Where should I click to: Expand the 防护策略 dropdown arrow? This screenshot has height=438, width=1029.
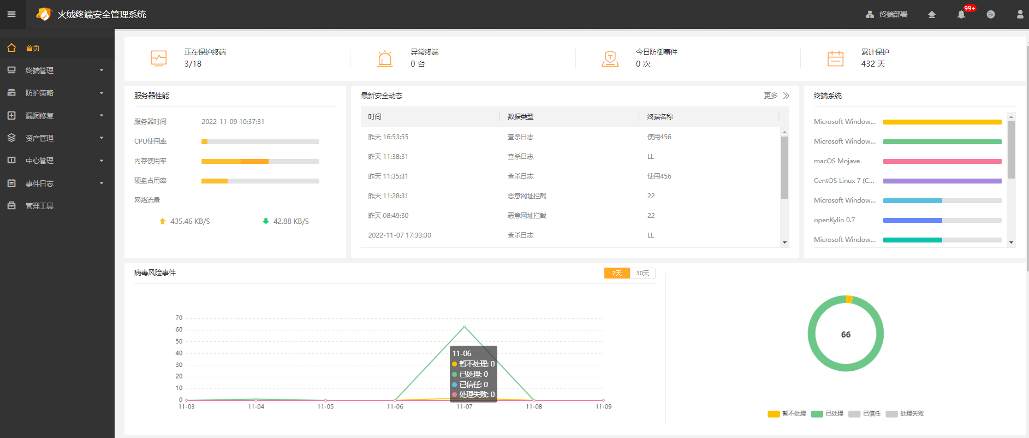102,93
